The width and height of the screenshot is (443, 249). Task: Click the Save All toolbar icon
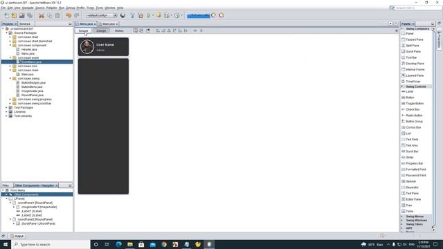30,15
